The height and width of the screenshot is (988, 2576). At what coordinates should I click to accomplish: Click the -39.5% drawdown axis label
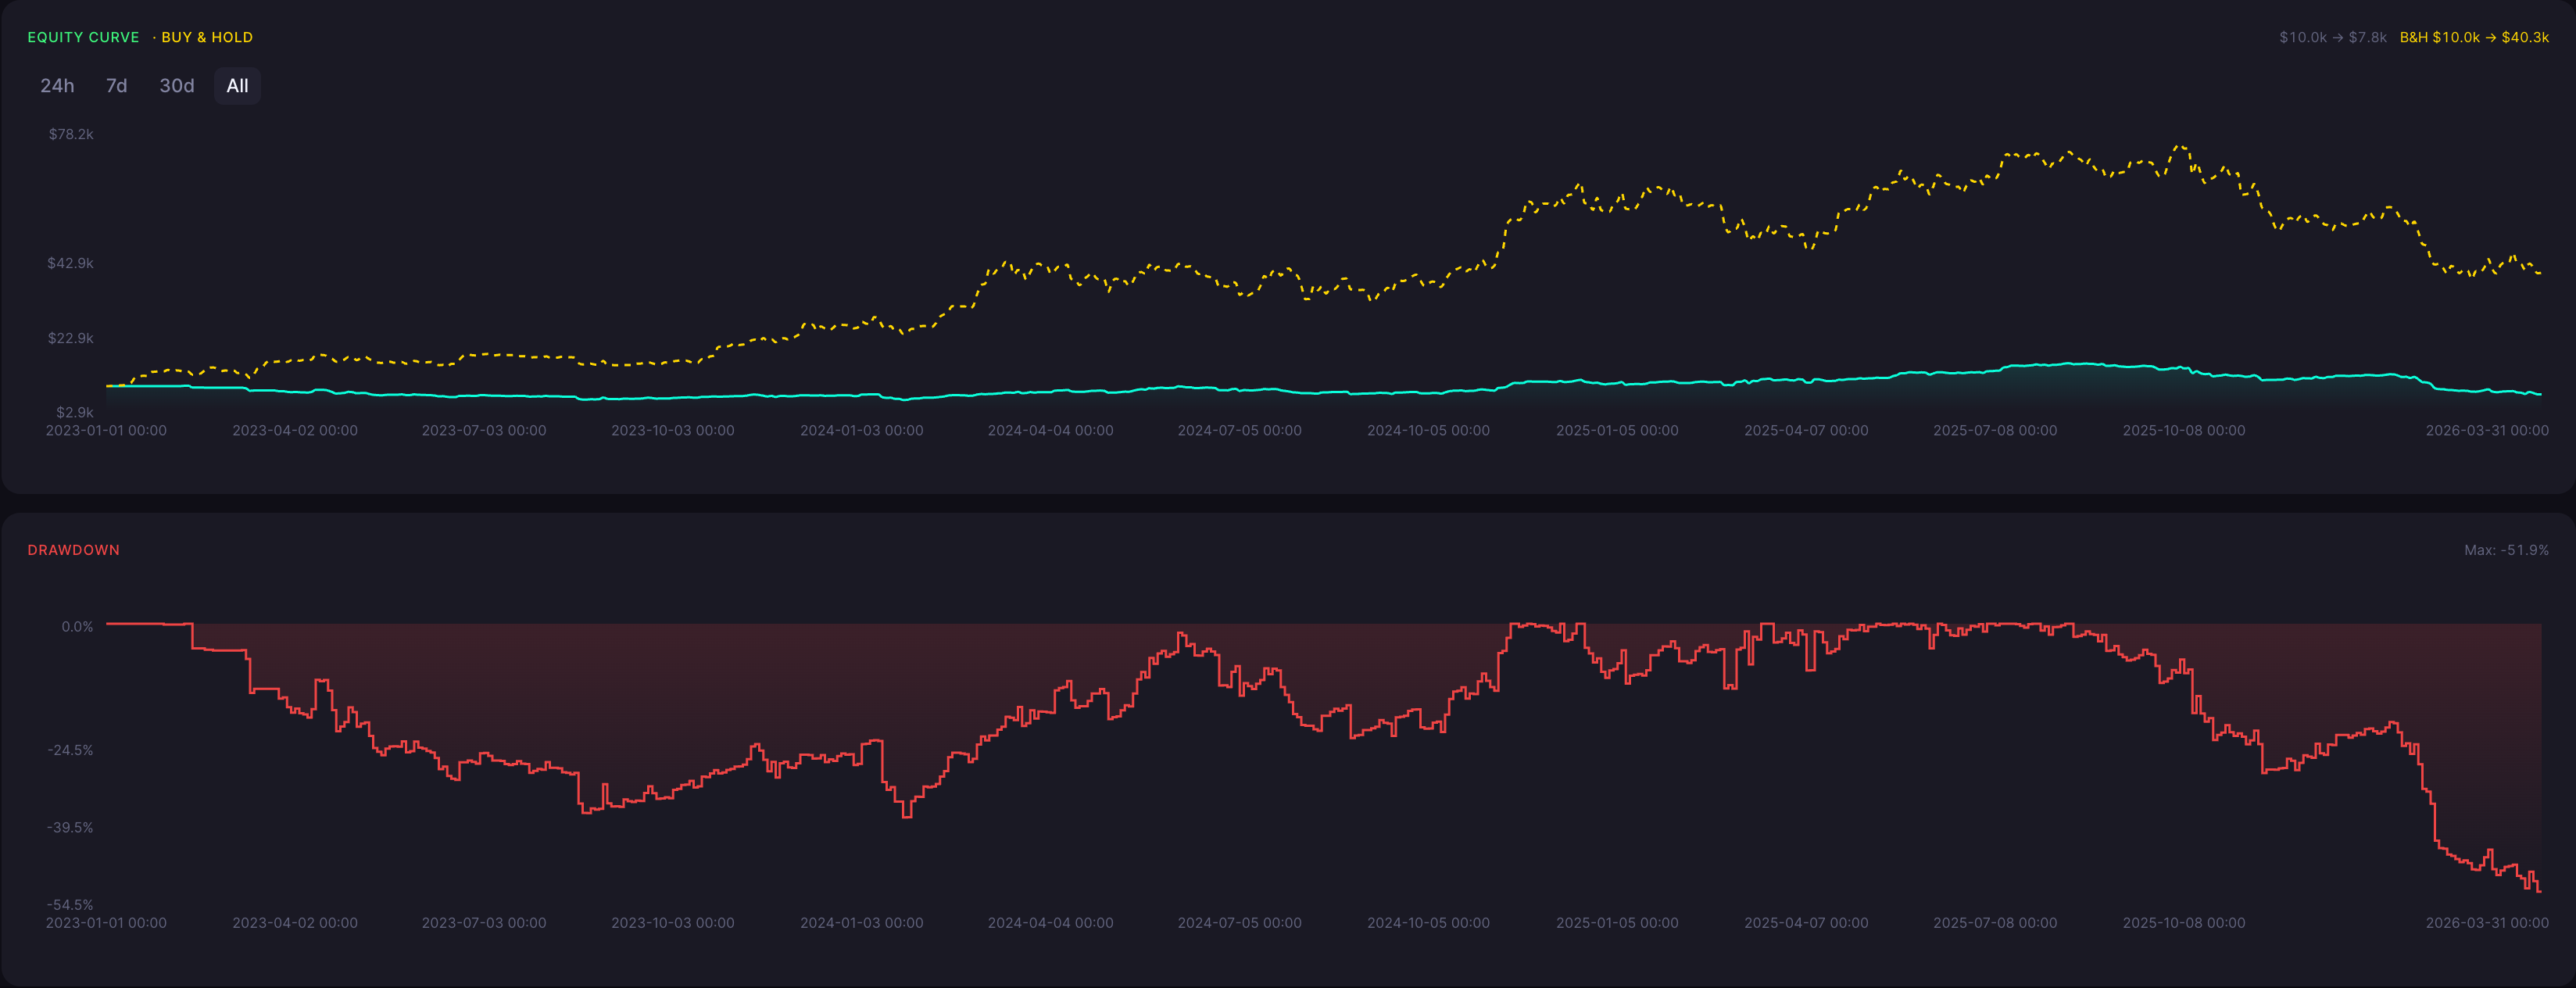[x=70, y=827]
